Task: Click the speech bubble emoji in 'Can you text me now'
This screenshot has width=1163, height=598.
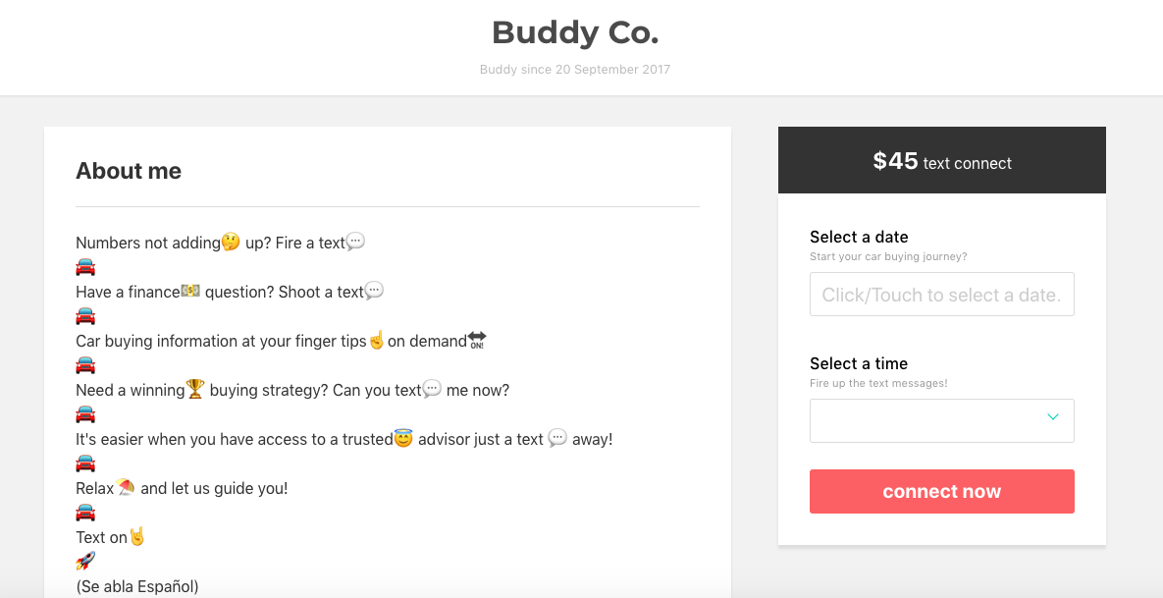Action: tap(430, 389)
